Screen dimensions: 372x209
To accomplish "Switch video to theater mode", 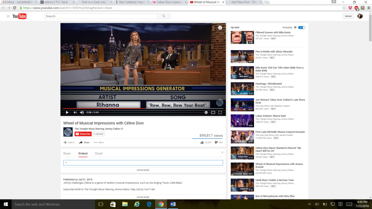I will 213,112.
